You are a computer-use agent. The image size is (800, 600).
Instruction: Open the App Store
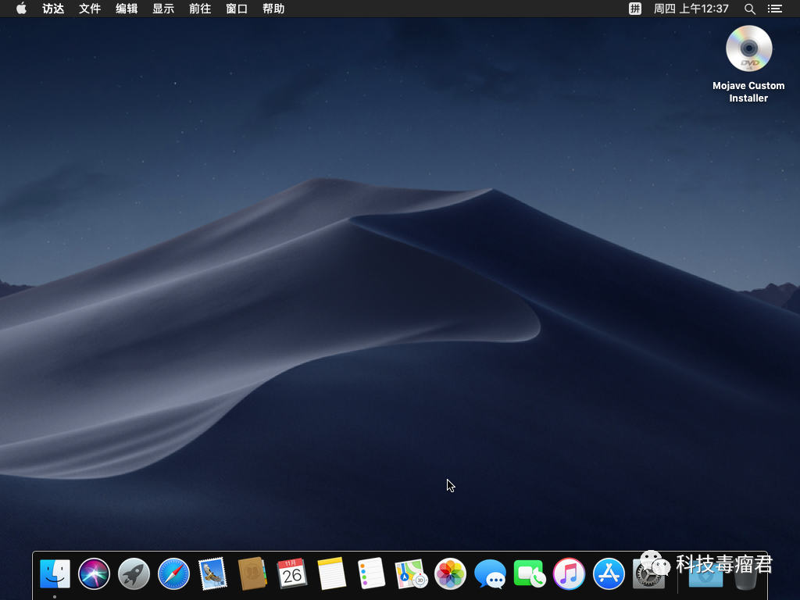pyautogui.click(x=609, y=574)
